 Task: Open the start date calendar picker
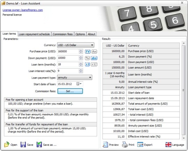coord(79,84)
